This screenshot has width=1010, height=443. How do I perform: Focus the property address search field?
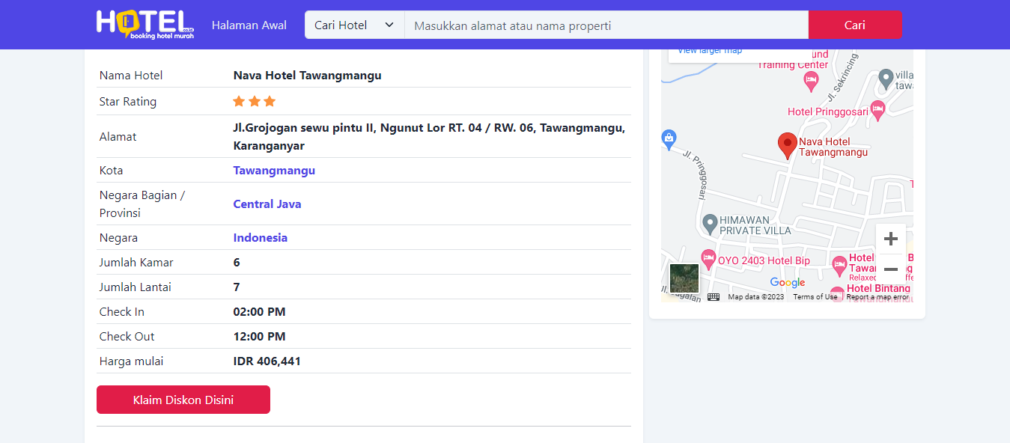pyautogui.click(x=606, y=25)
